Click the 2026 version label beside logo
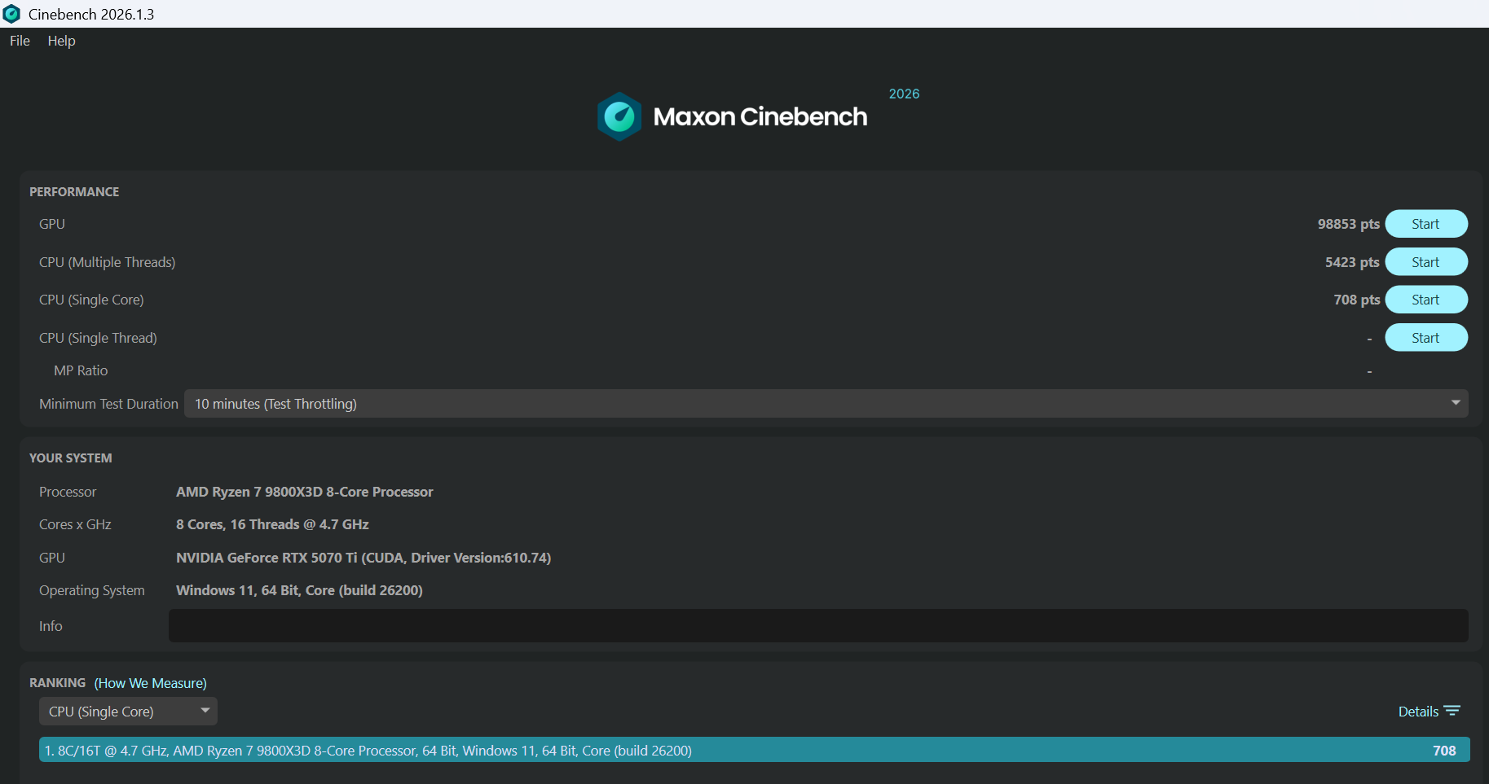The width and height of the screenshot is (1489, 784). (904, 94)
